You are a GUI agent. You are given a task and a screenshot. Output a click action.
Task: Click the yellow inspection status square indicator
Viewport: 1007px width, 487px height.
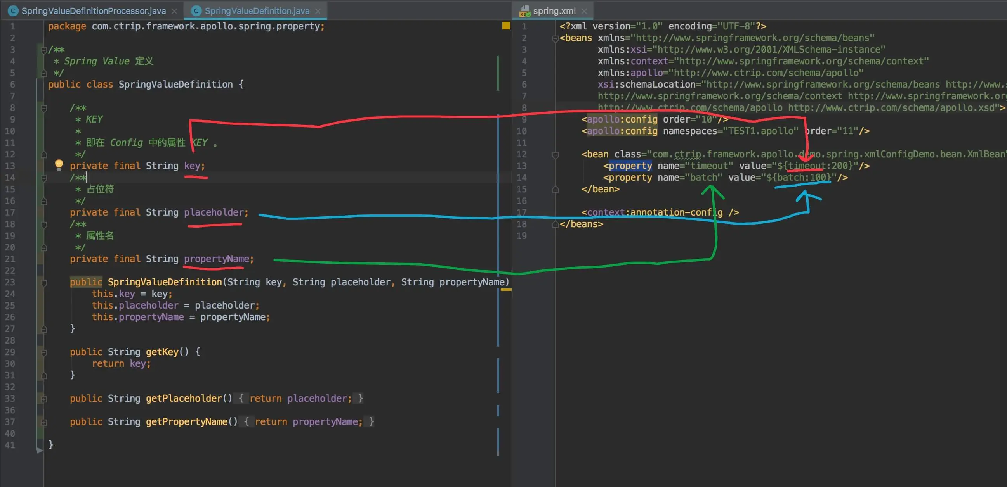click(506, 26)
